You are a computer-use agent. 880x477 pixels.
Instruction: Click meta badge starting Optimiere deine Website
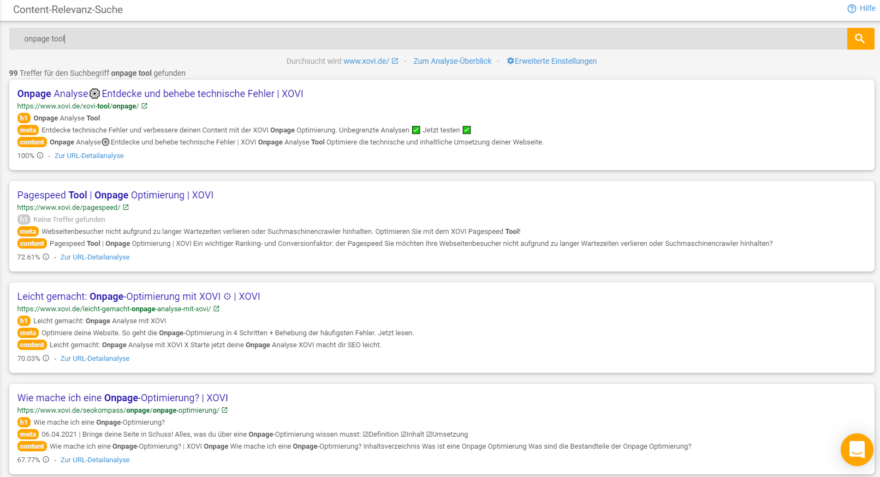[x=28, y=333]
